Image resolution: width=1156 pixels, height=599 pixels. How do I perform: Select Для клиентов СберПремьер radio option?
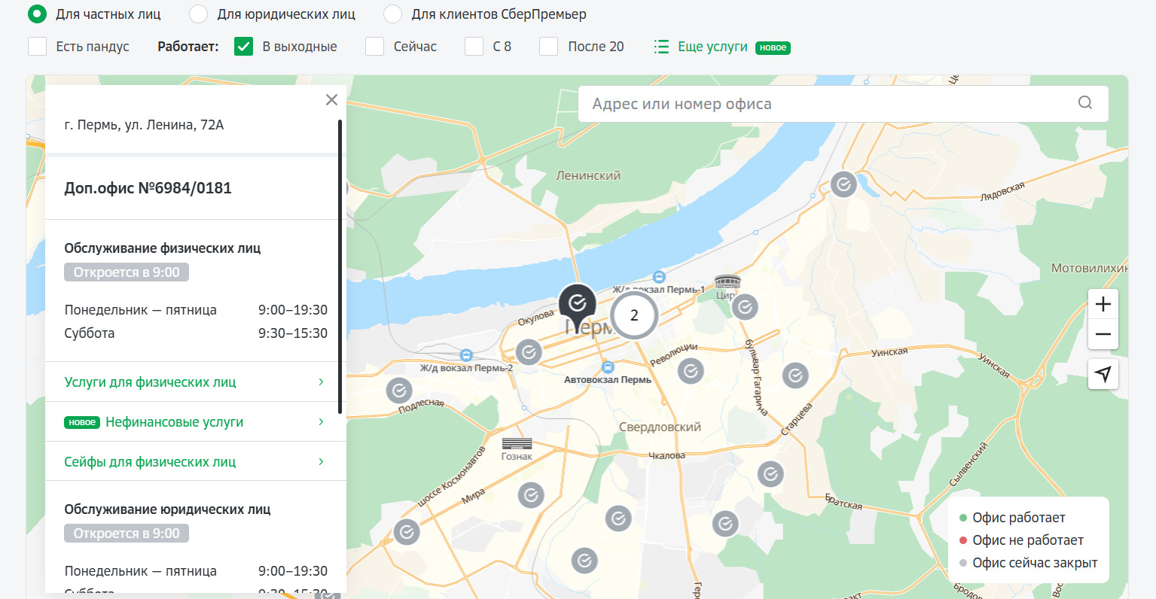click(x=392, y=14)
